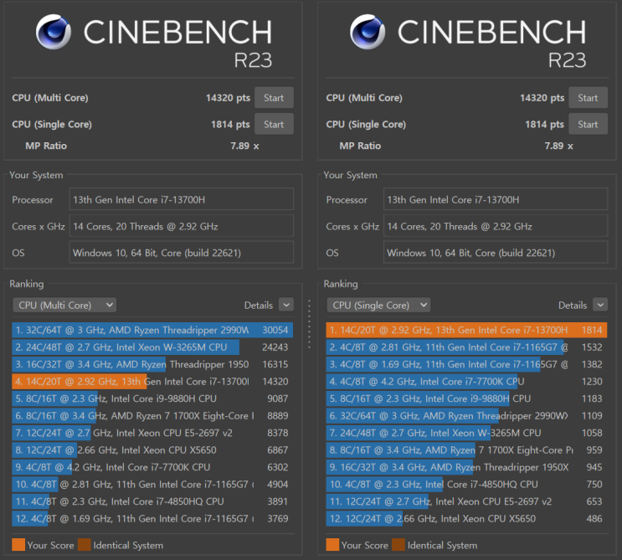This screenshot has width=622, height=560.
Task: Start the Single Core test in right panel
Action: tap(588, 124)
